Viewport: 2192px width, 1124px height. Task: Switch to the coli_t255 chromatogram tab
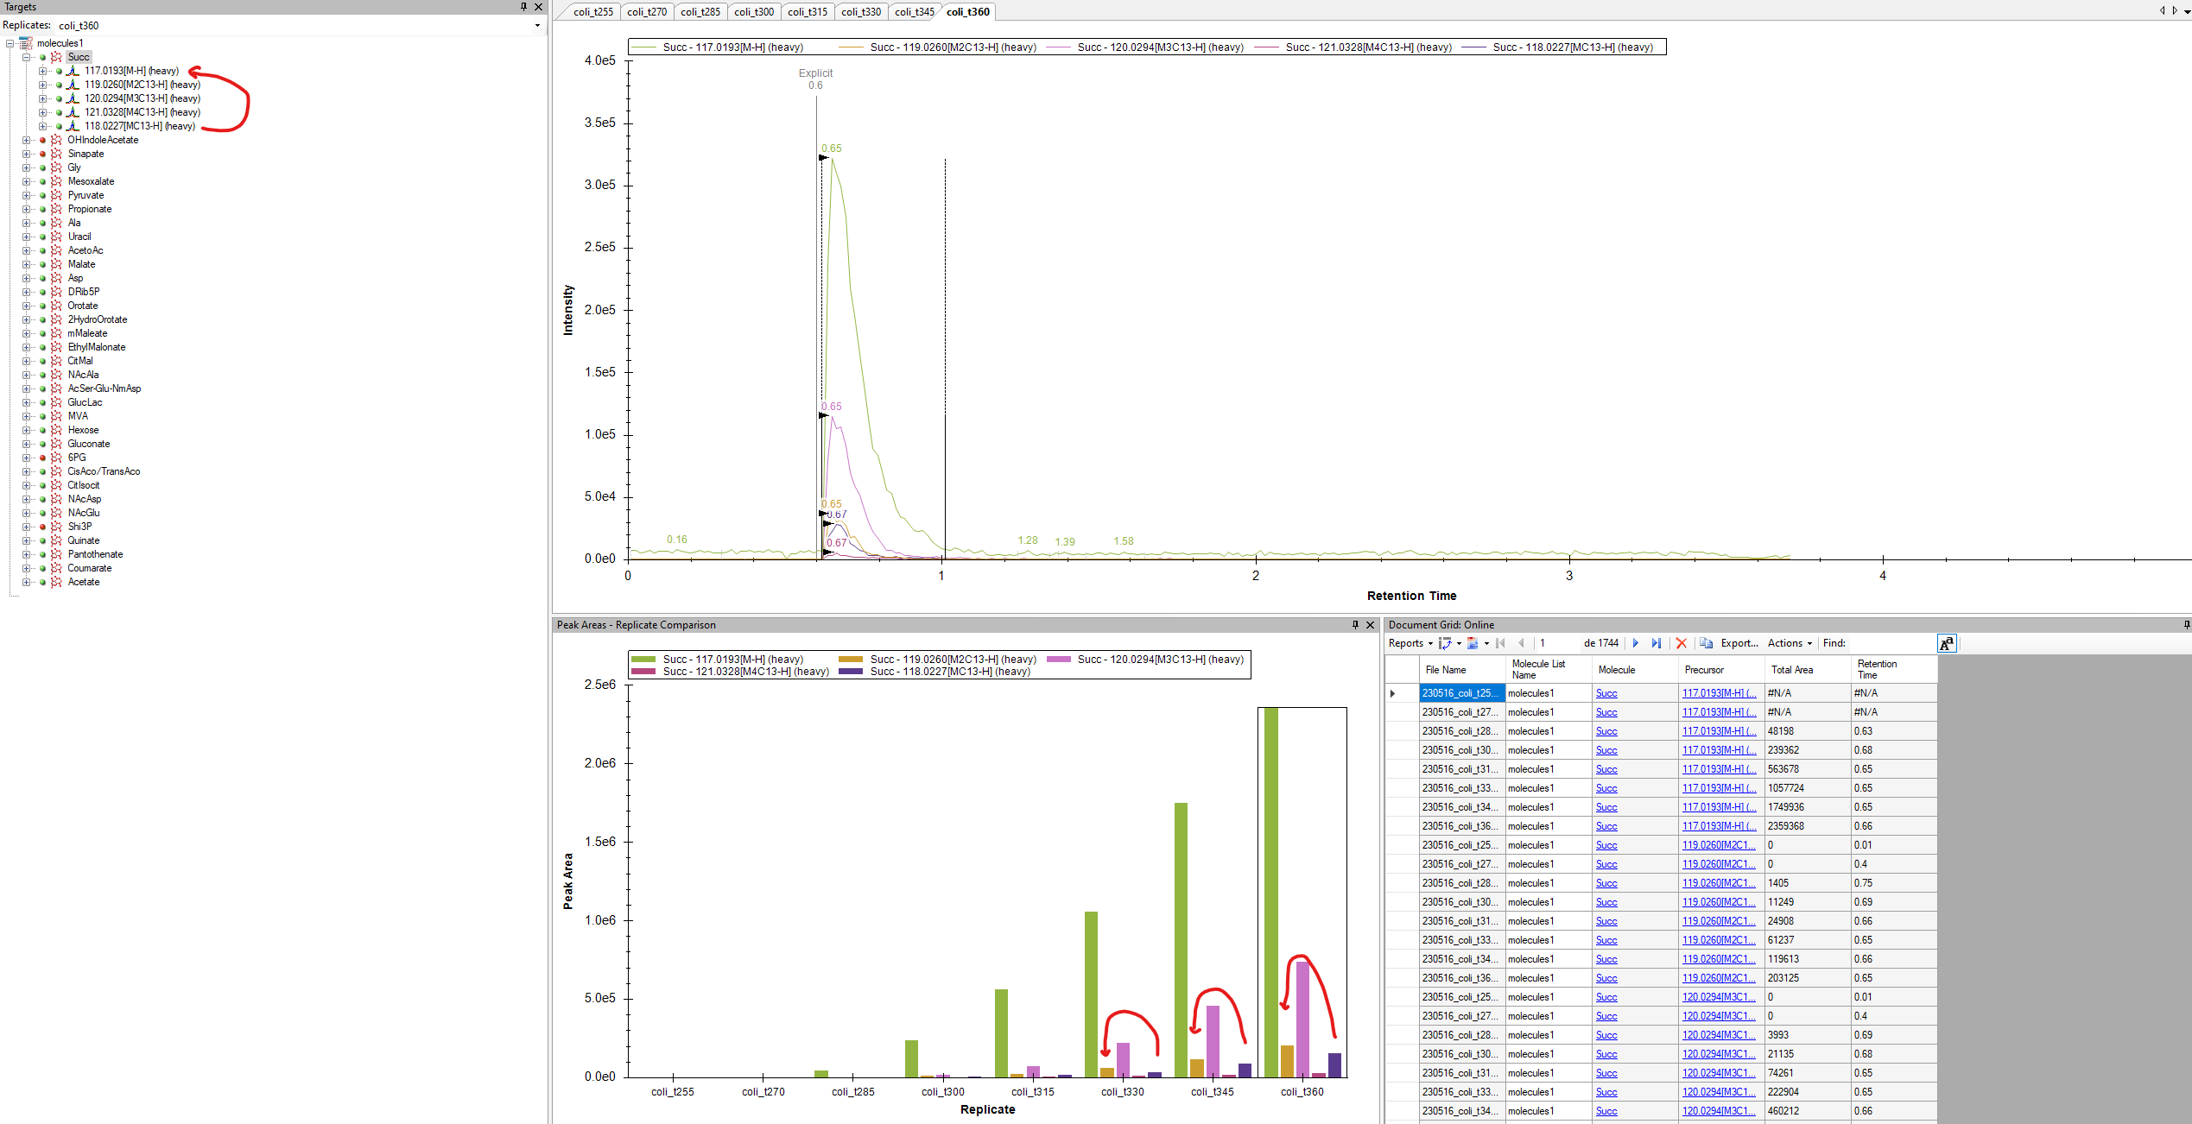pos(593,12)
